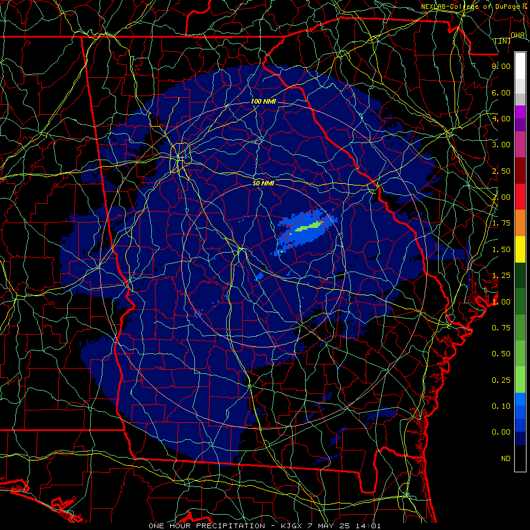Select the ONE HOUR PRECIPITATION title text
This screenshot has width=530, height=530.
tap(207, 526)
